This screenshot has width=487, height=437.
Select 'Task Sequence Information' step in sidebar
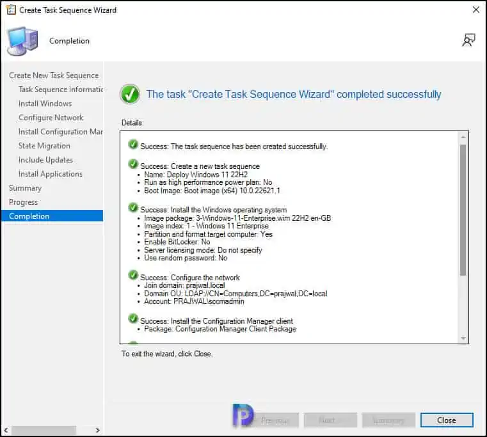pos(61,90)
